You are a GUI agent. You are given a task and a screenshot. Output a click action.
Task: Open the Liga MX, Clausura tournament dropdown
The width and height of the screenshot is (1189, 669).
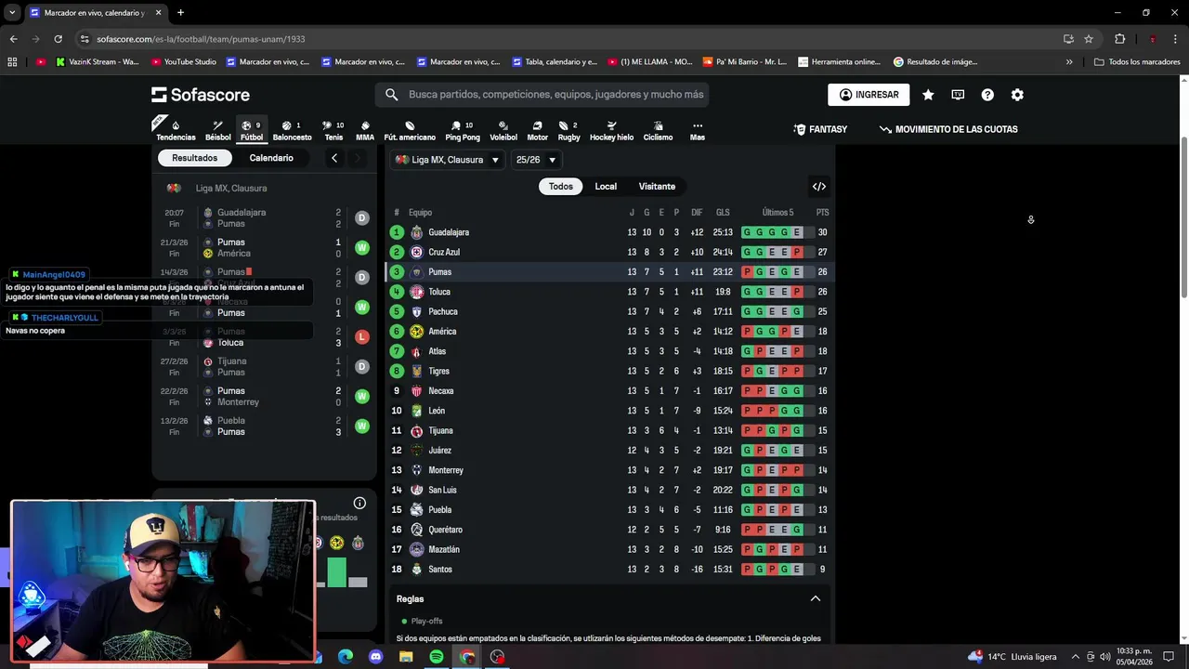[x=447, y=160]
